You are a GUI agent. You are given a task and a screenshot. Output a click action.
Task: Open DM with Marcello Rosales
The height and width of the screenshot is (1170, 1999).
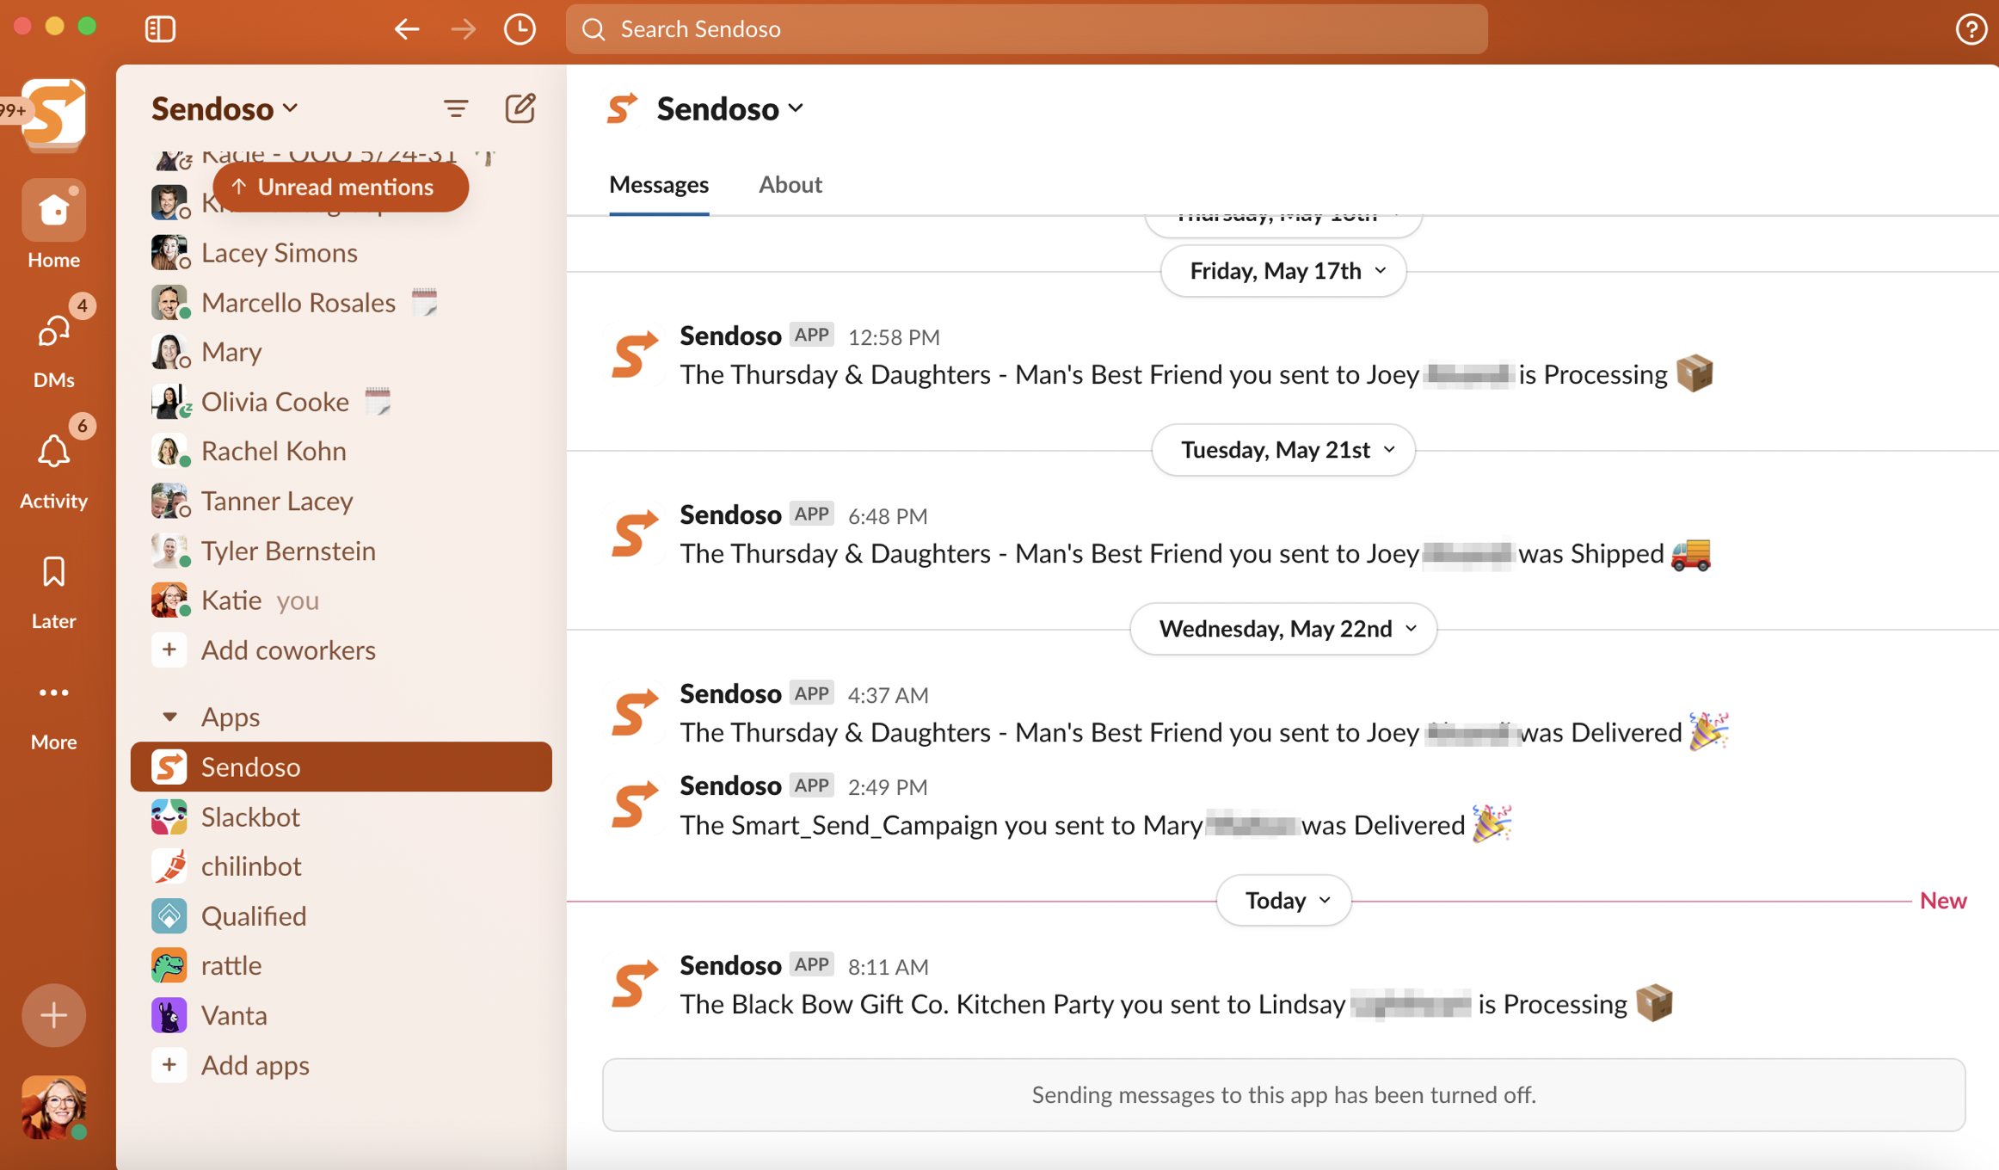click(x=341, y=303)
